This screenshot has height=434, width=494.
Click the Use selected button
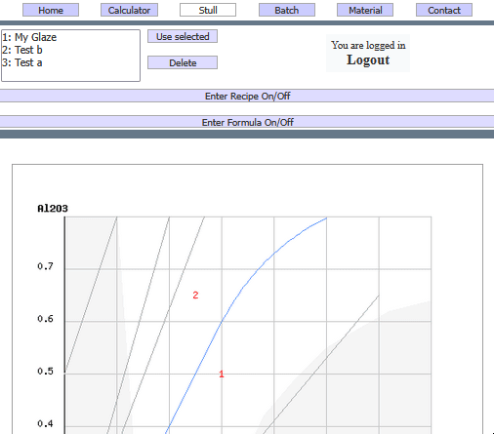pos(183,36)
